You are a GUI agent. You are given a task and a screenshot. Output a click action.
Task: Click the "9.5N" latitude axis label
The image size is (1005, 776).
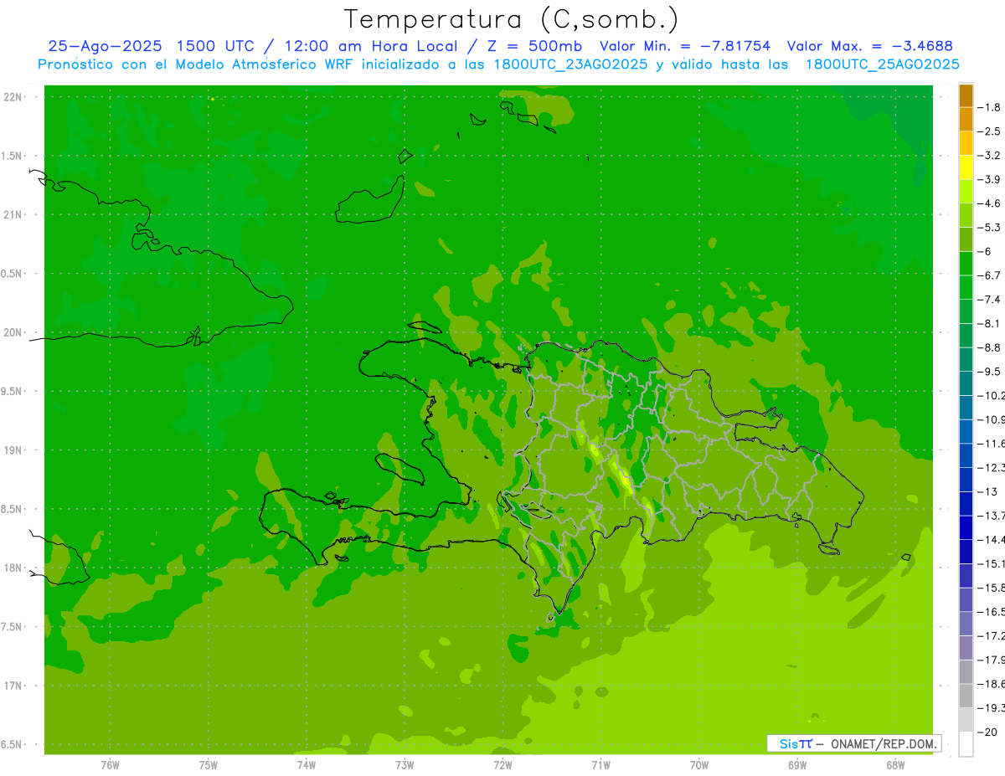click(13, 391)
